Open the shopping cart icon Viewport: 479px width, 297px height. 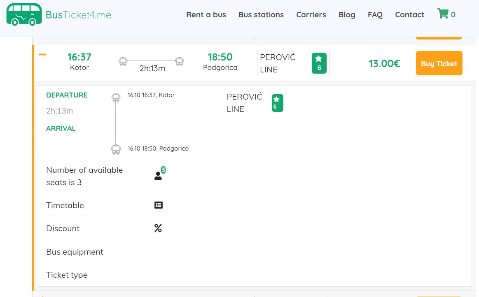443,14
